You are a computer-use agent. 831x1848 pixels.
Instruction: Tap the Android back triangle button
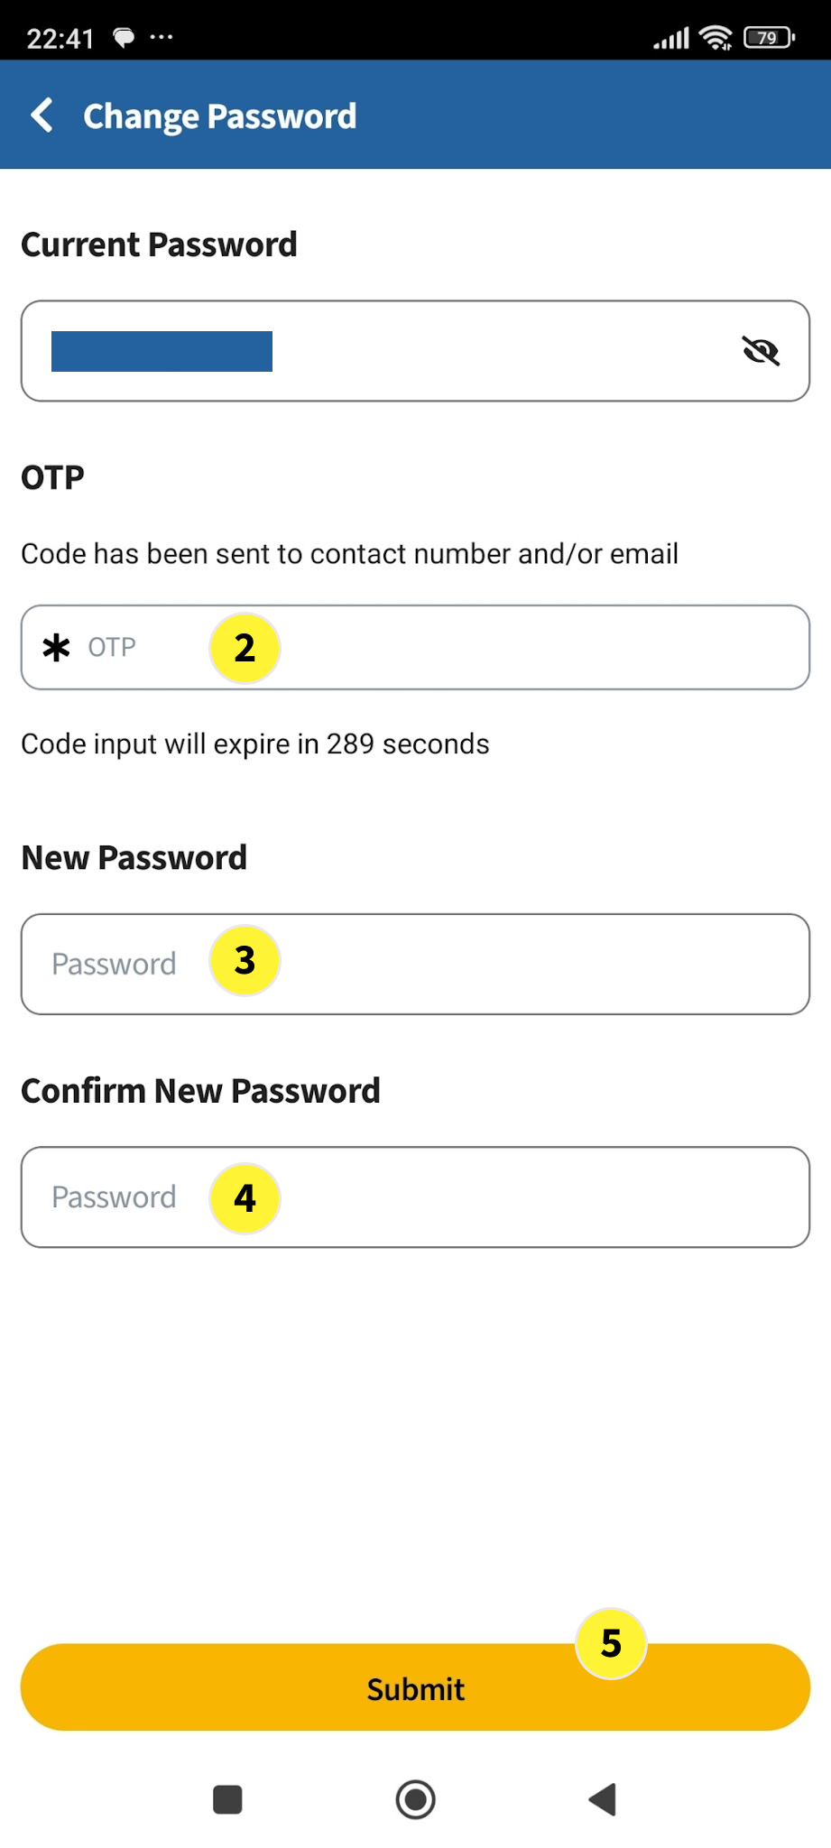pyautogui.click(x=603, y=1799)
